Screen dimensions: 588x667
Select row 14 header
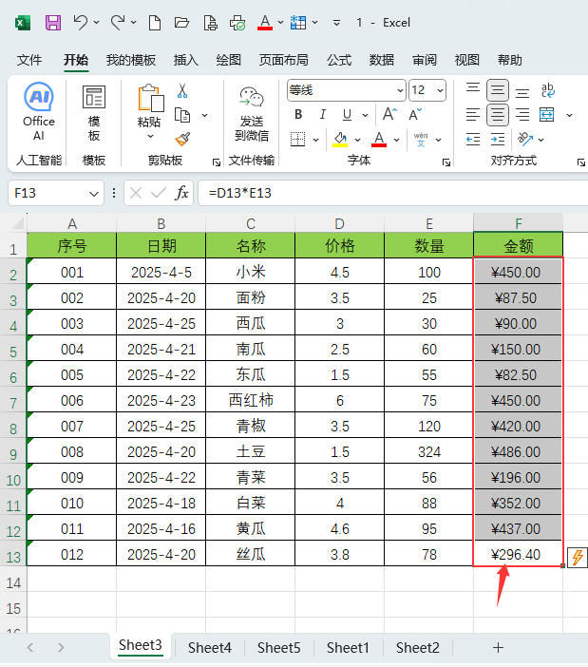[13, 582]
